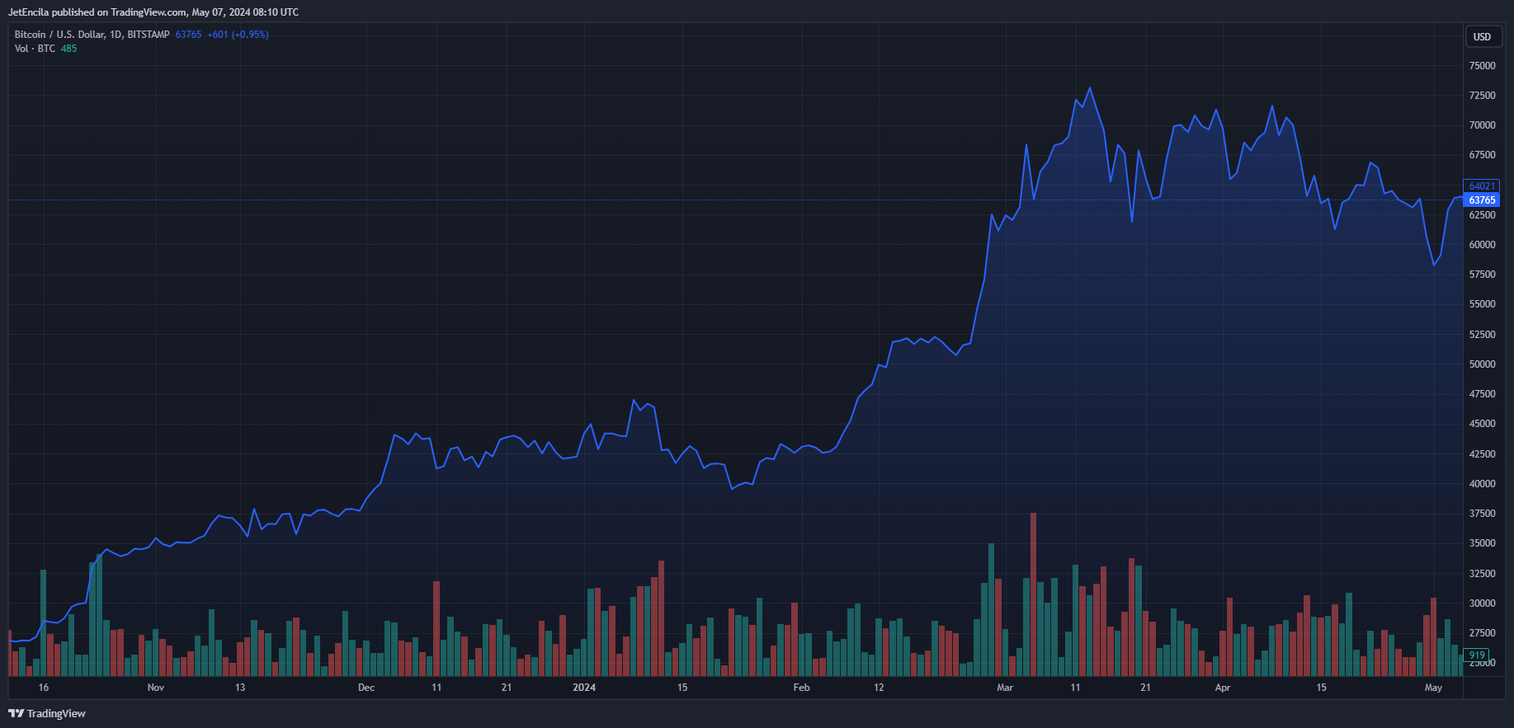Image resolution: width=1514 pixels, height=728 pixels.
Task: Click the 75000 level on price scale
Action: [x=1482, y=66]
